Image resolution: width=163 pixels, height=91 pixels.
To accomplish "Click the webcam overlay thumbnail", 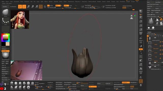I will coord(26,71).
